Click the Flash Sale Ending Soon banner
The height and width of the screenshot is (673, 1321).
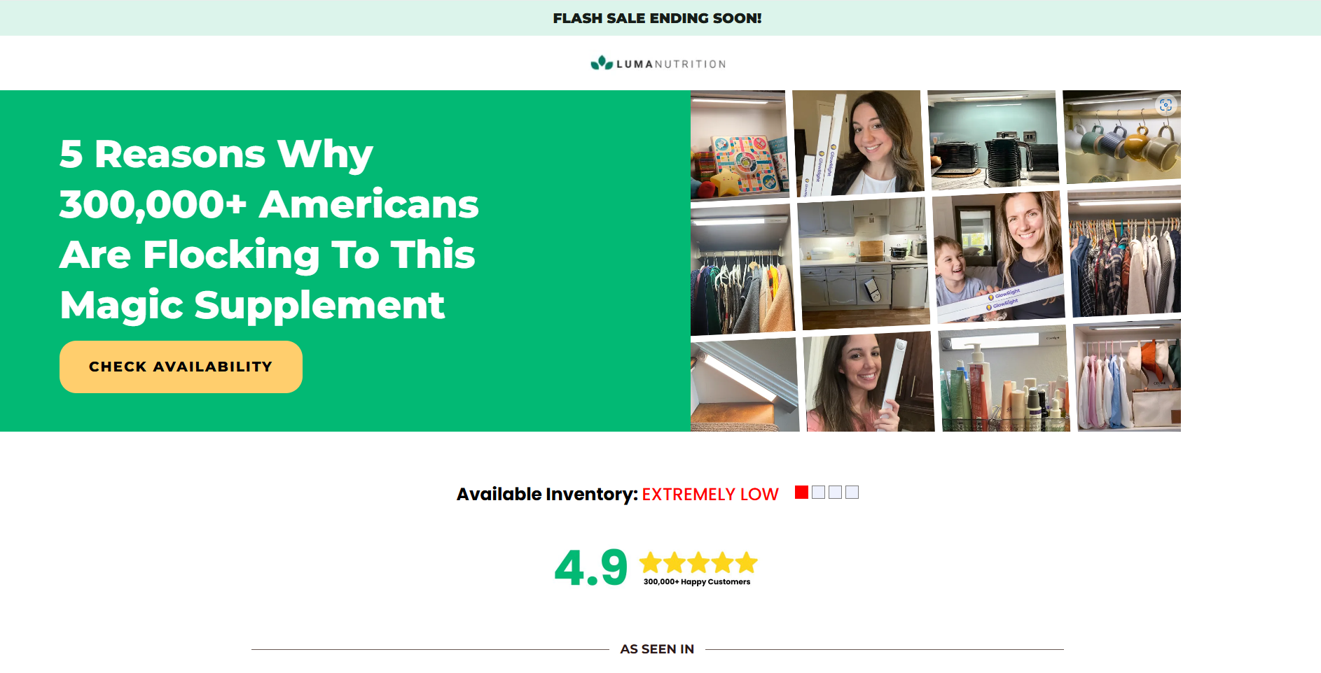tap(657, 18)
